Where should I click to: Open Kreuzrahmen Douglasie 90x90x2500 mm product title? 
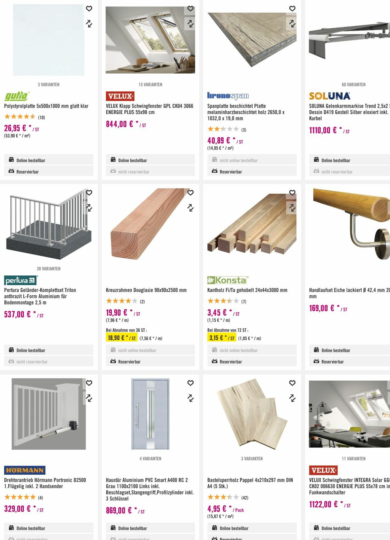point(146,290)
